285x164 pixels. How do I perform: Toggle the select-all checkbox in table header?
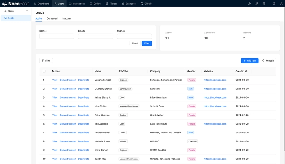(x=44, y=71)
